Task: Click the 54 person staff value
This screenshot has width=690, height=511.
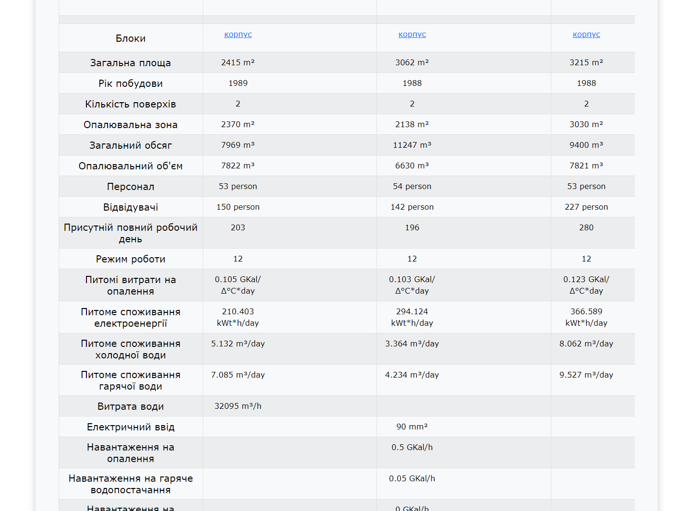Action: pyautogui.click(x=412, y=186)
